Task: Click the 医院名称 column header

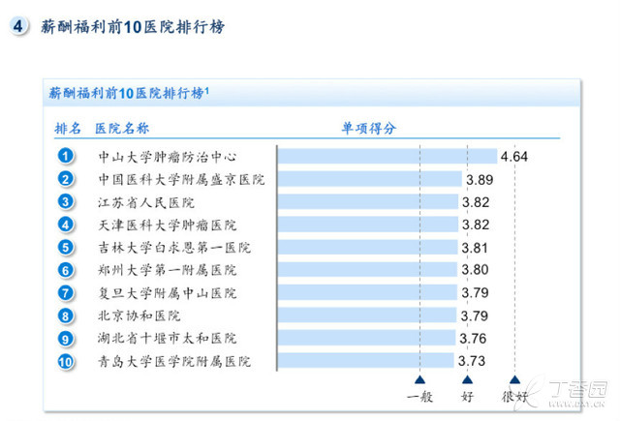Action: (x=122, y=129)
